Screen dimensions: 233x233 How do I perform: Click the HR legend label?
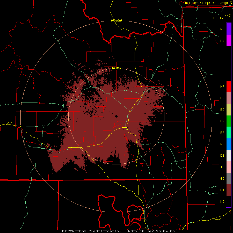[x=222, y=121]
